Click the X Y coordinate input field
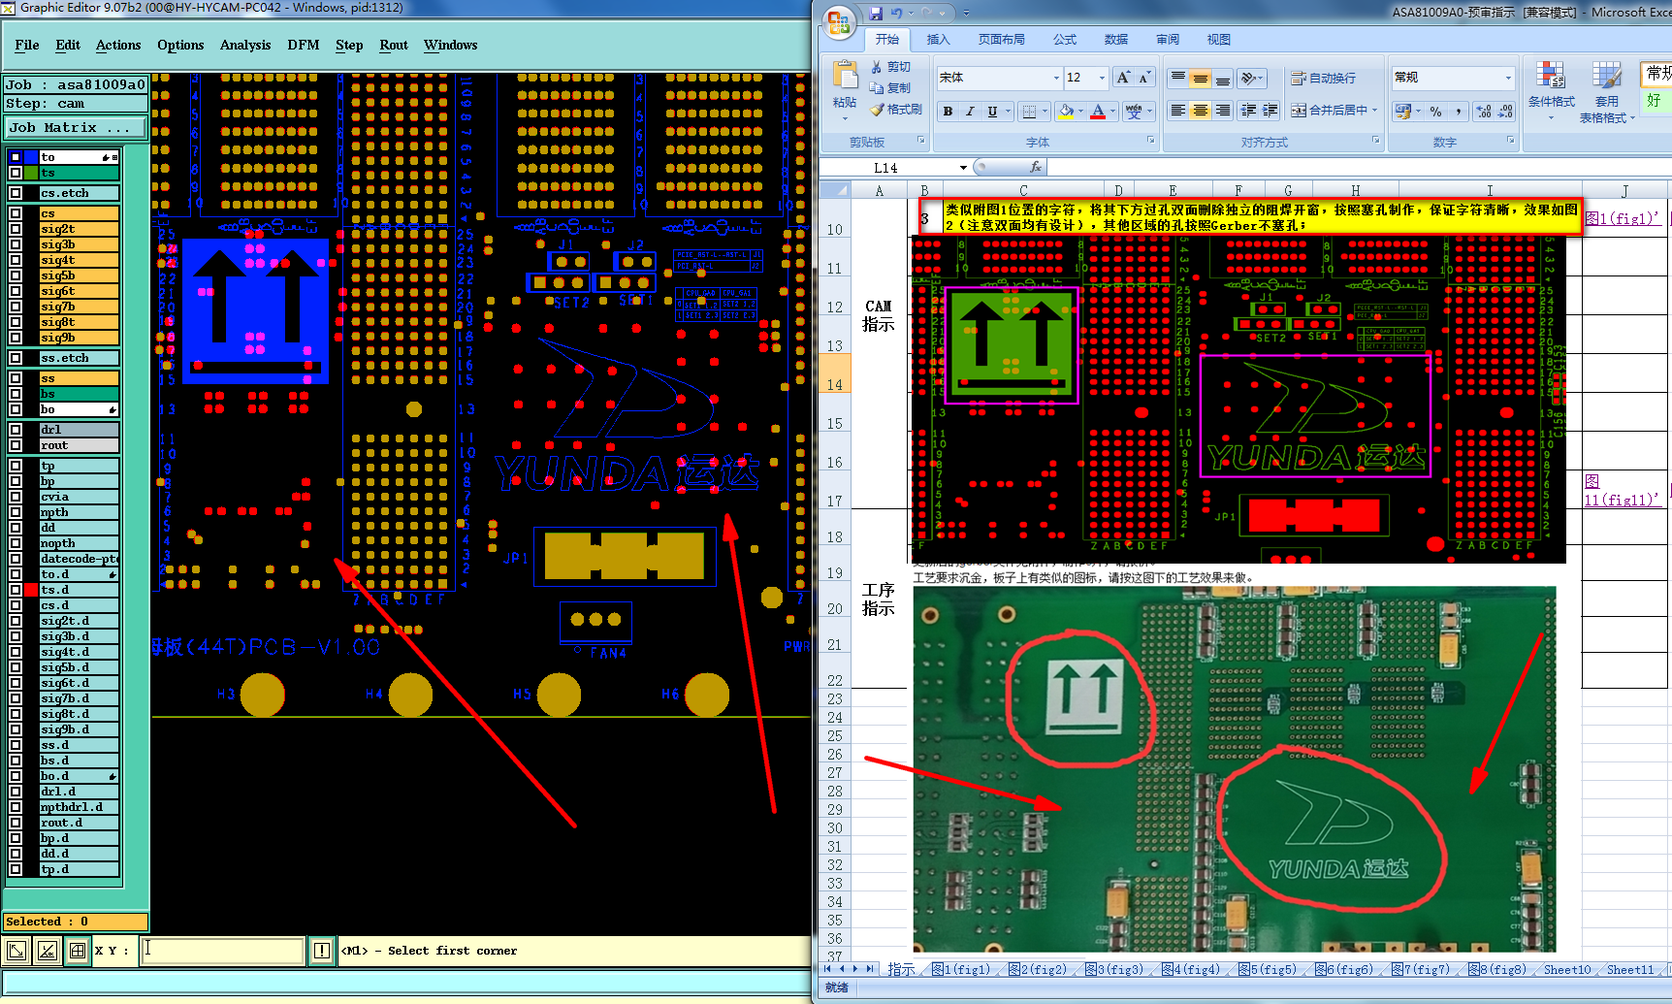Image resolution: width=1672 pixels, height=1004 pixels. (x=223, y=951)
